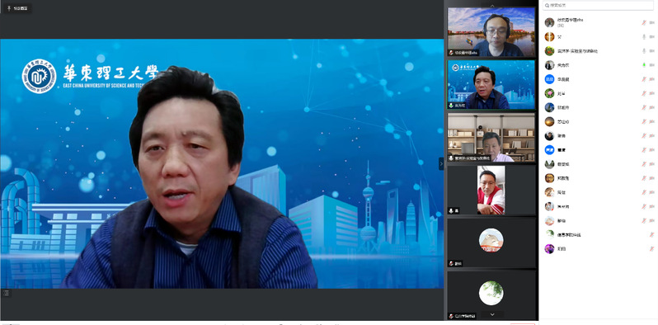Click the down chevron below the video thumbnails
Image resolution: width=658 pixels, height=325 pixels.
pos(492,314)
